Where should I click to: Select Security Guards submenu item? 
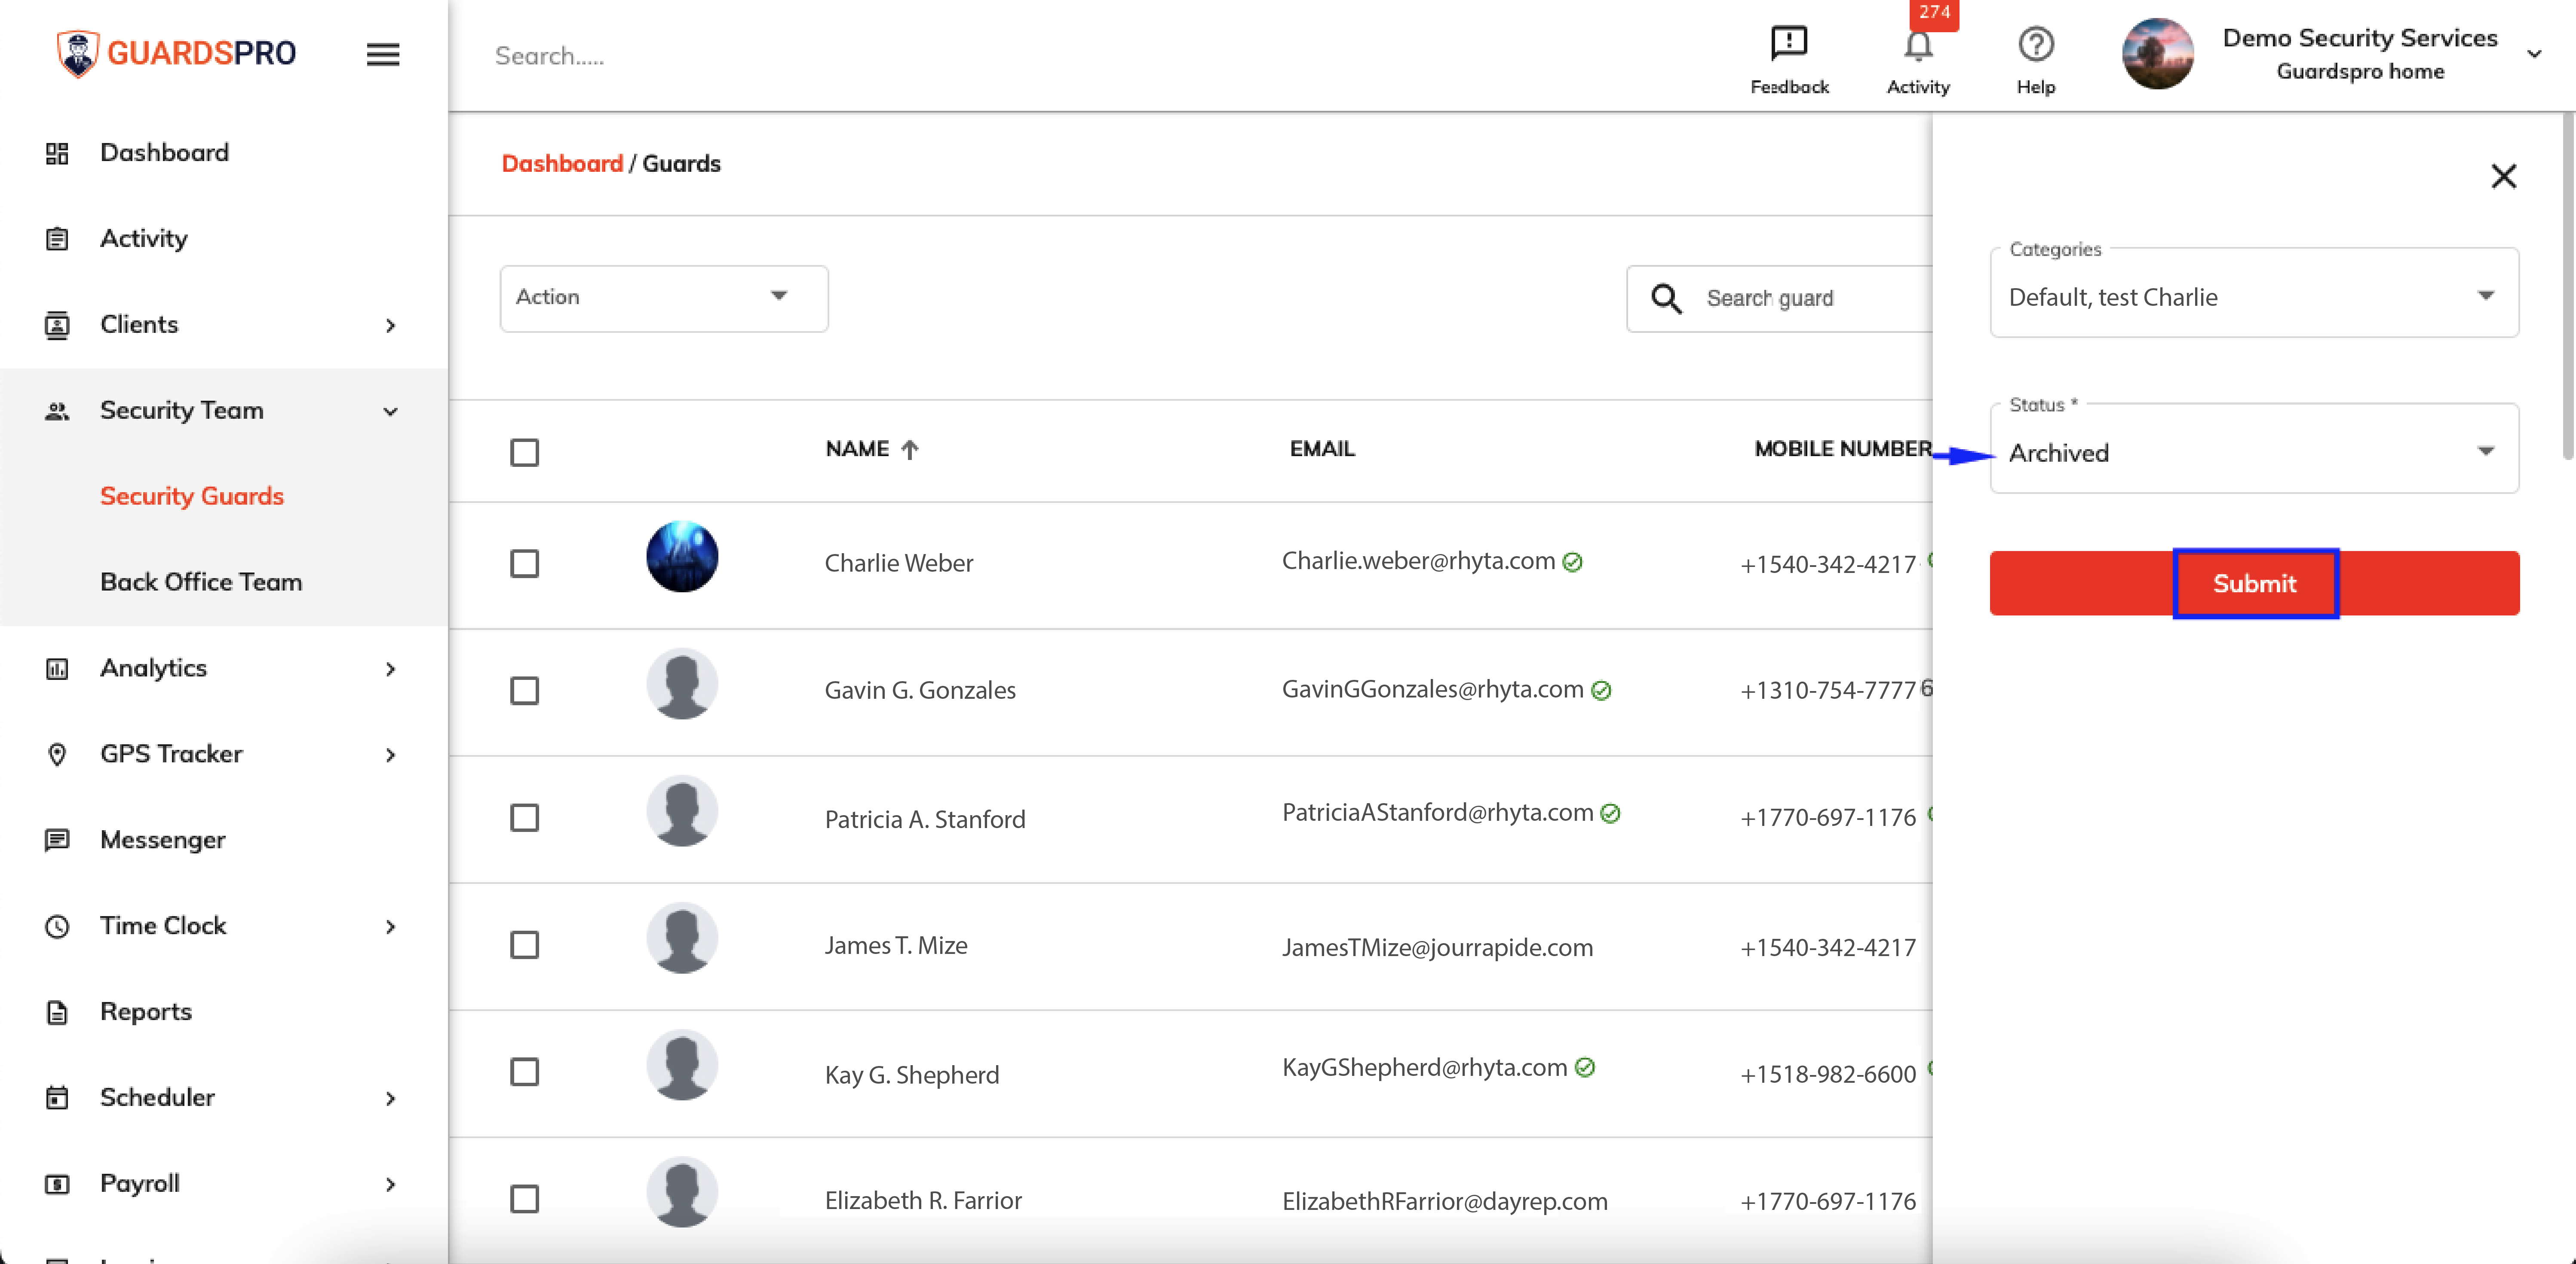[192, 496]
